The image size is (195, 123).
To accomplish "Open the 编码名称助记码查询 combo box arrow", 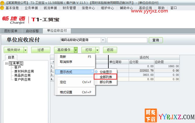I will (103, 40).
